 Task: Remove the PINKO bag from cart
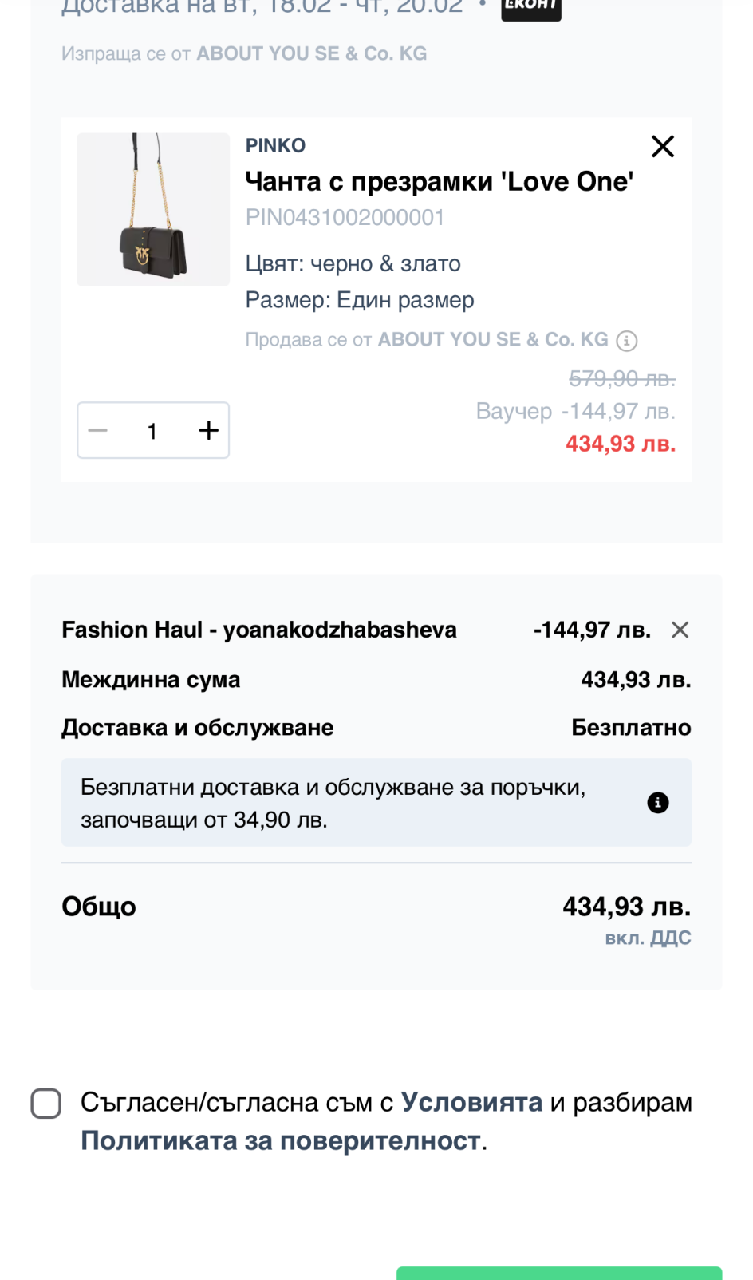(663, 146)
